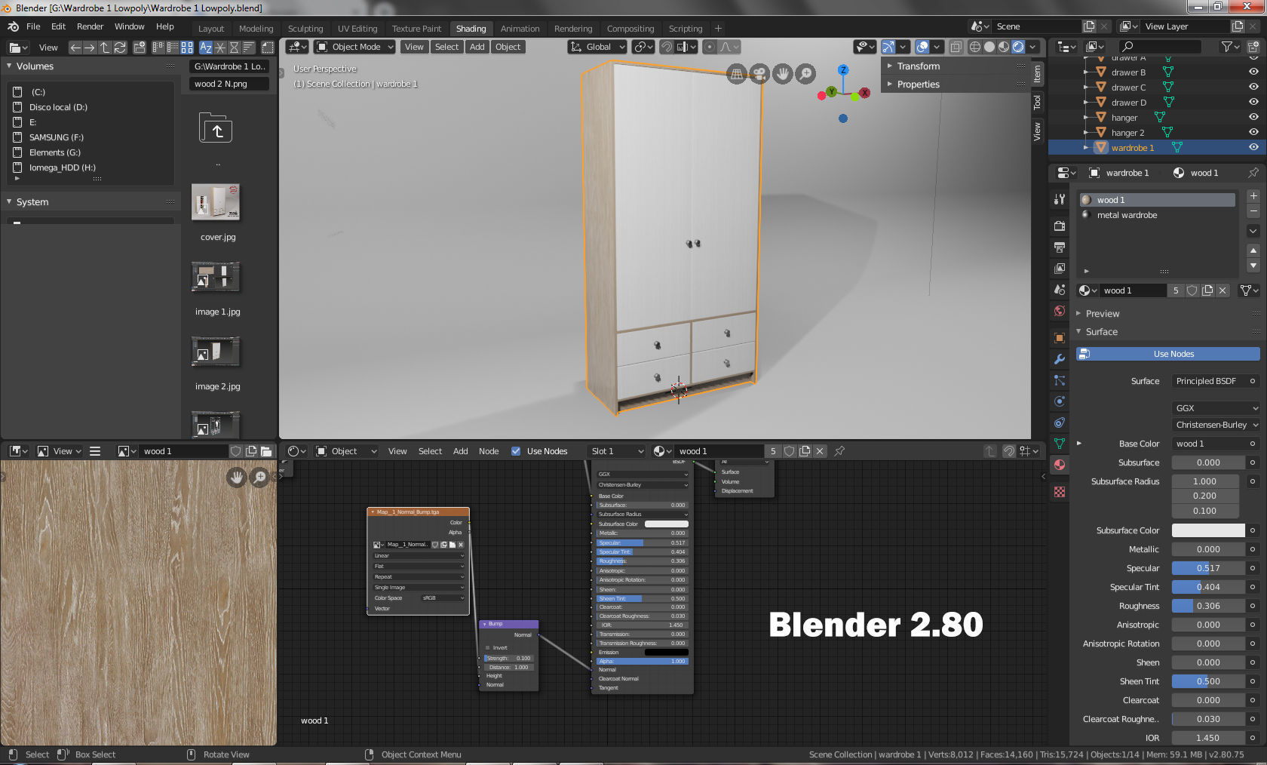
Task: Toggle X-ray mode in viewport
Action: pos(956,47)
